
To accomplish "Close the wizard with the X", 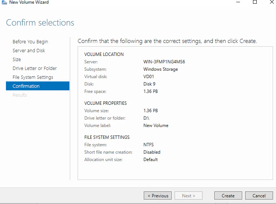I will [272, 2].
